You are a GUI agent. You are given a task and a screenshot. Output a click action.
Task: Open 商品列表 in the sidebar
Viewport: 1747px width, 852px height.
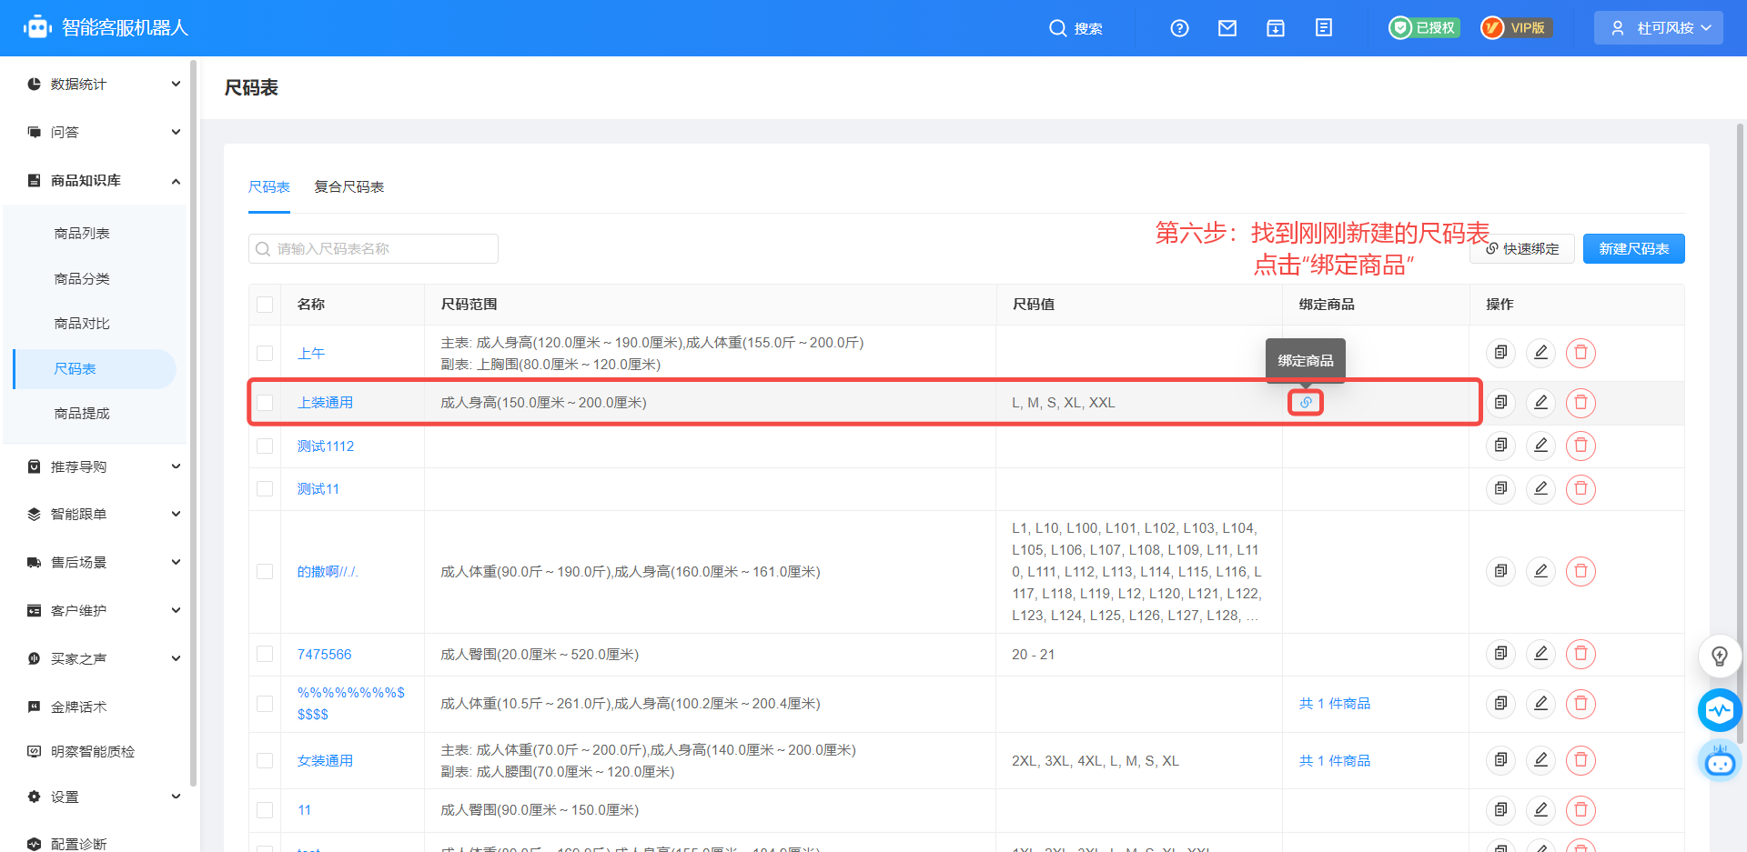82,234
